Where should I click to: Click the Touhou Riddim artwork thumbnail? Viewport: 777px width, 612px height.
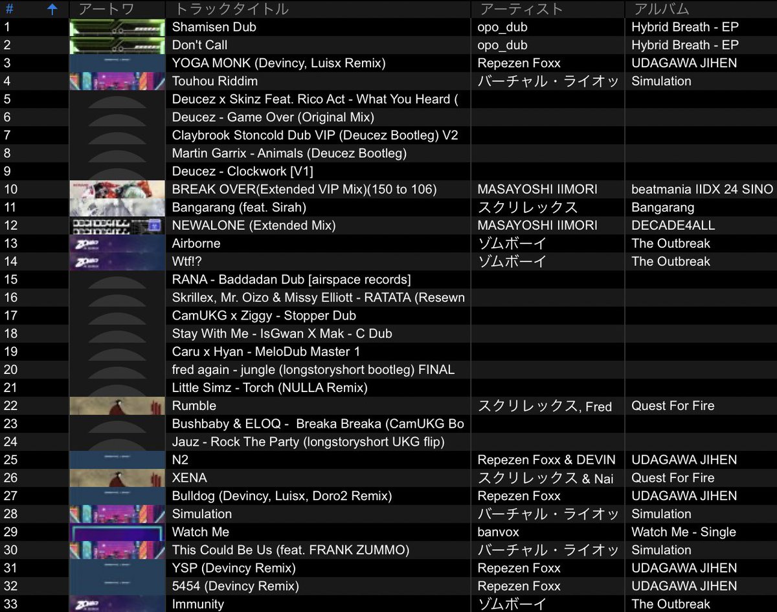[117, 81]
